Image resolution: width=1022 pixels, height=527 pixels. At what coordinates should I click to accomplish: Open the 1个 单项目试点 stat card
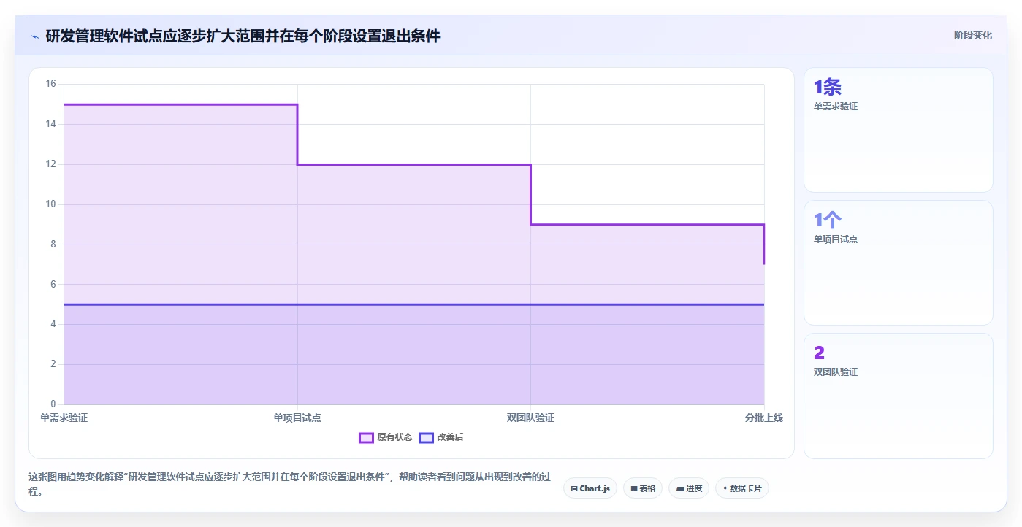coord(899,263)
